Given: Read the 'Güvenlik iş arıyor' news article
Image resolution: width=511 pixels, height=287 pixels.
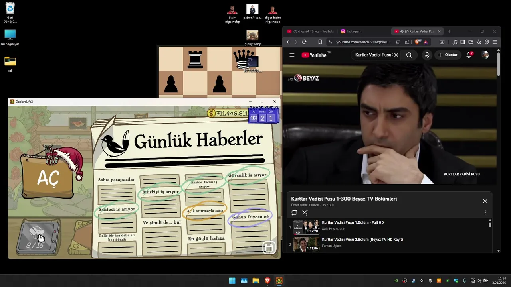Looking at the screenshot, I should pos(247,175).
